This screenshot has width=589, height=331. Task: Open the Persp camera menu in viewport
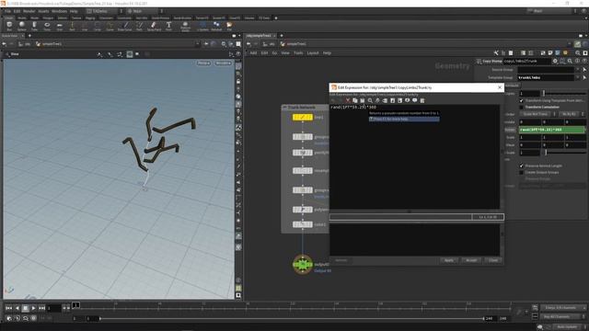tap(204, 63)
